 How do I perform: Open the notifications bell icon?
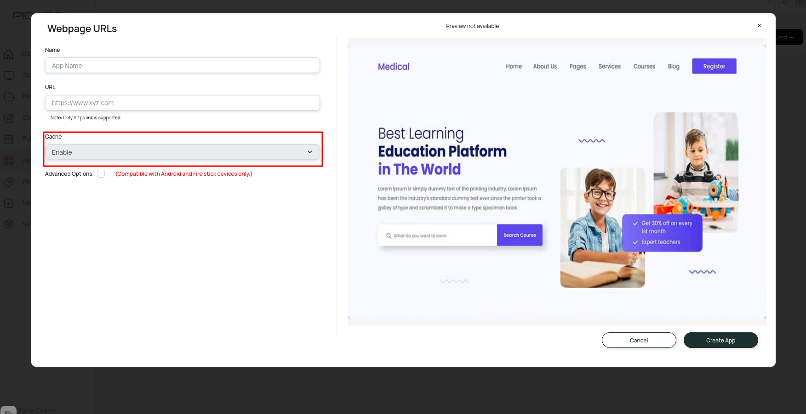784,3
